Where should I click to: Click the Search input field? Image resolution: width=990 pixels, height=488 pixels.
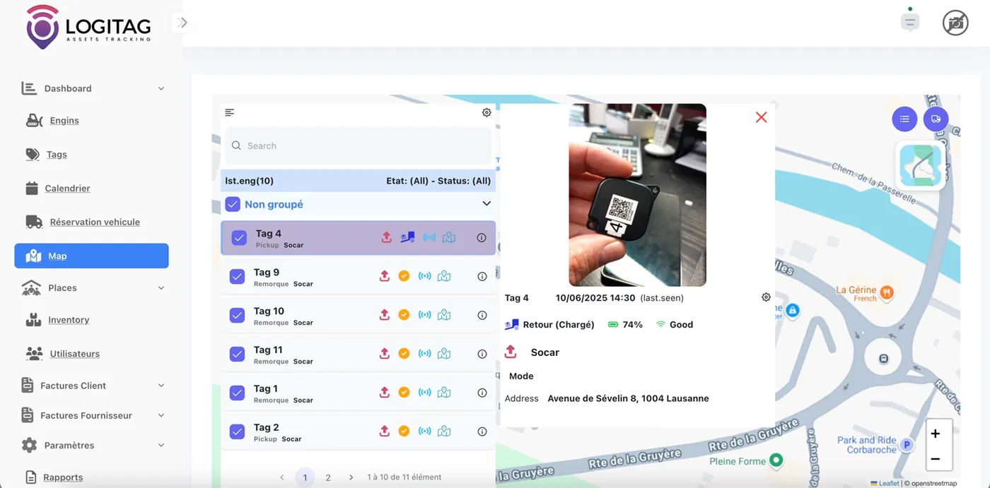(x=357, y=145)
